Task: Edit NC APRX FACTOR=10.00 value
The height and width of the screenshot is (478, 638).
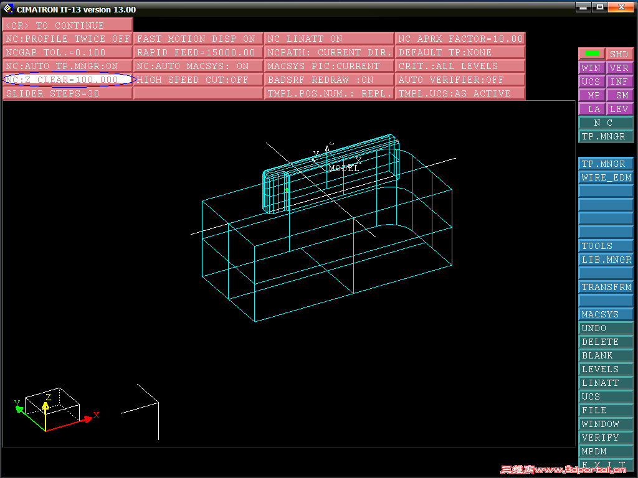Action: click(x=460, y=39)
